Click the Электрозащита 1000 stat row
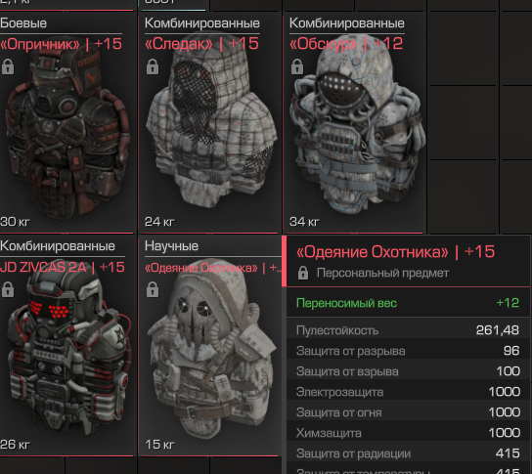Image resolution: width=532 pixels, height=474 pixels. [x=408, y=392]
